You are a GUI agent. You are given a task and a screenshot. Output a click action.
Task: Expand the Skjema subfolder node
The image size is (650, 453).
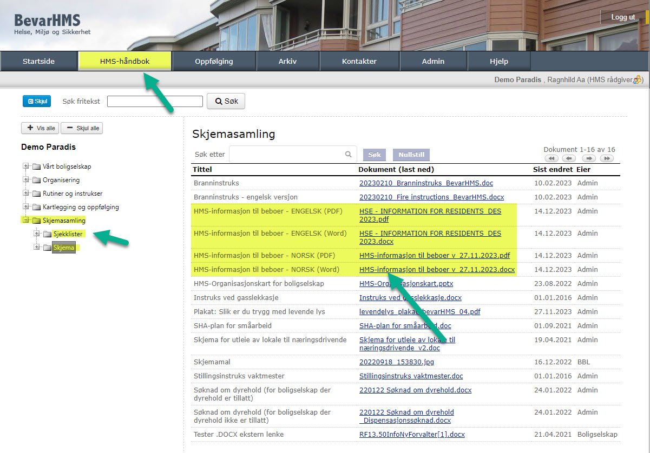click(x=37, y=248)
